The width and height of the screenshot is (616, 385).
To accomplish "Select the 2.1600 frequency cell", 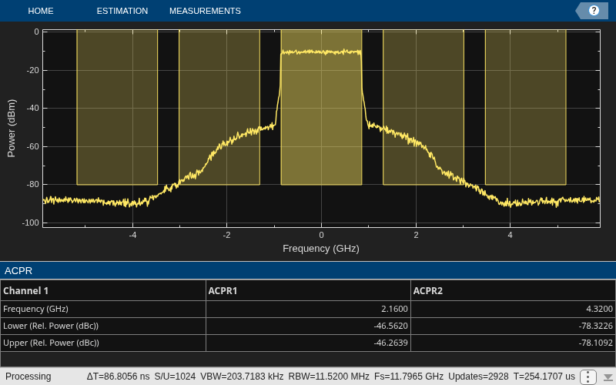I will point(308,310).
